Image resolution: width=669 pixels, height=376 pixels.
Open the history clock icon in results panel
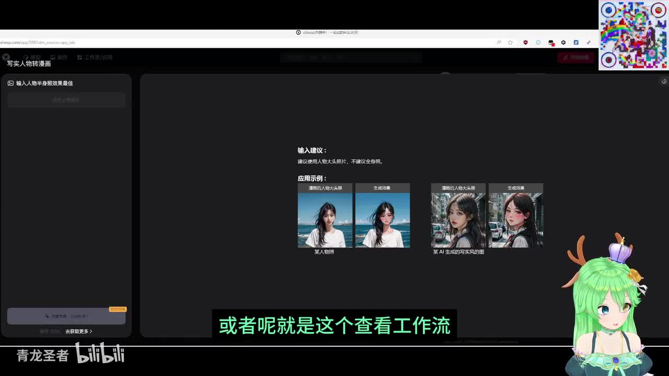click(664, 81)
